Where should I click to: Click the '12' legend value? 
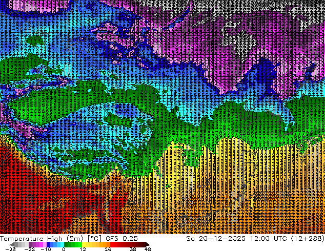click(x=83, y=249)
